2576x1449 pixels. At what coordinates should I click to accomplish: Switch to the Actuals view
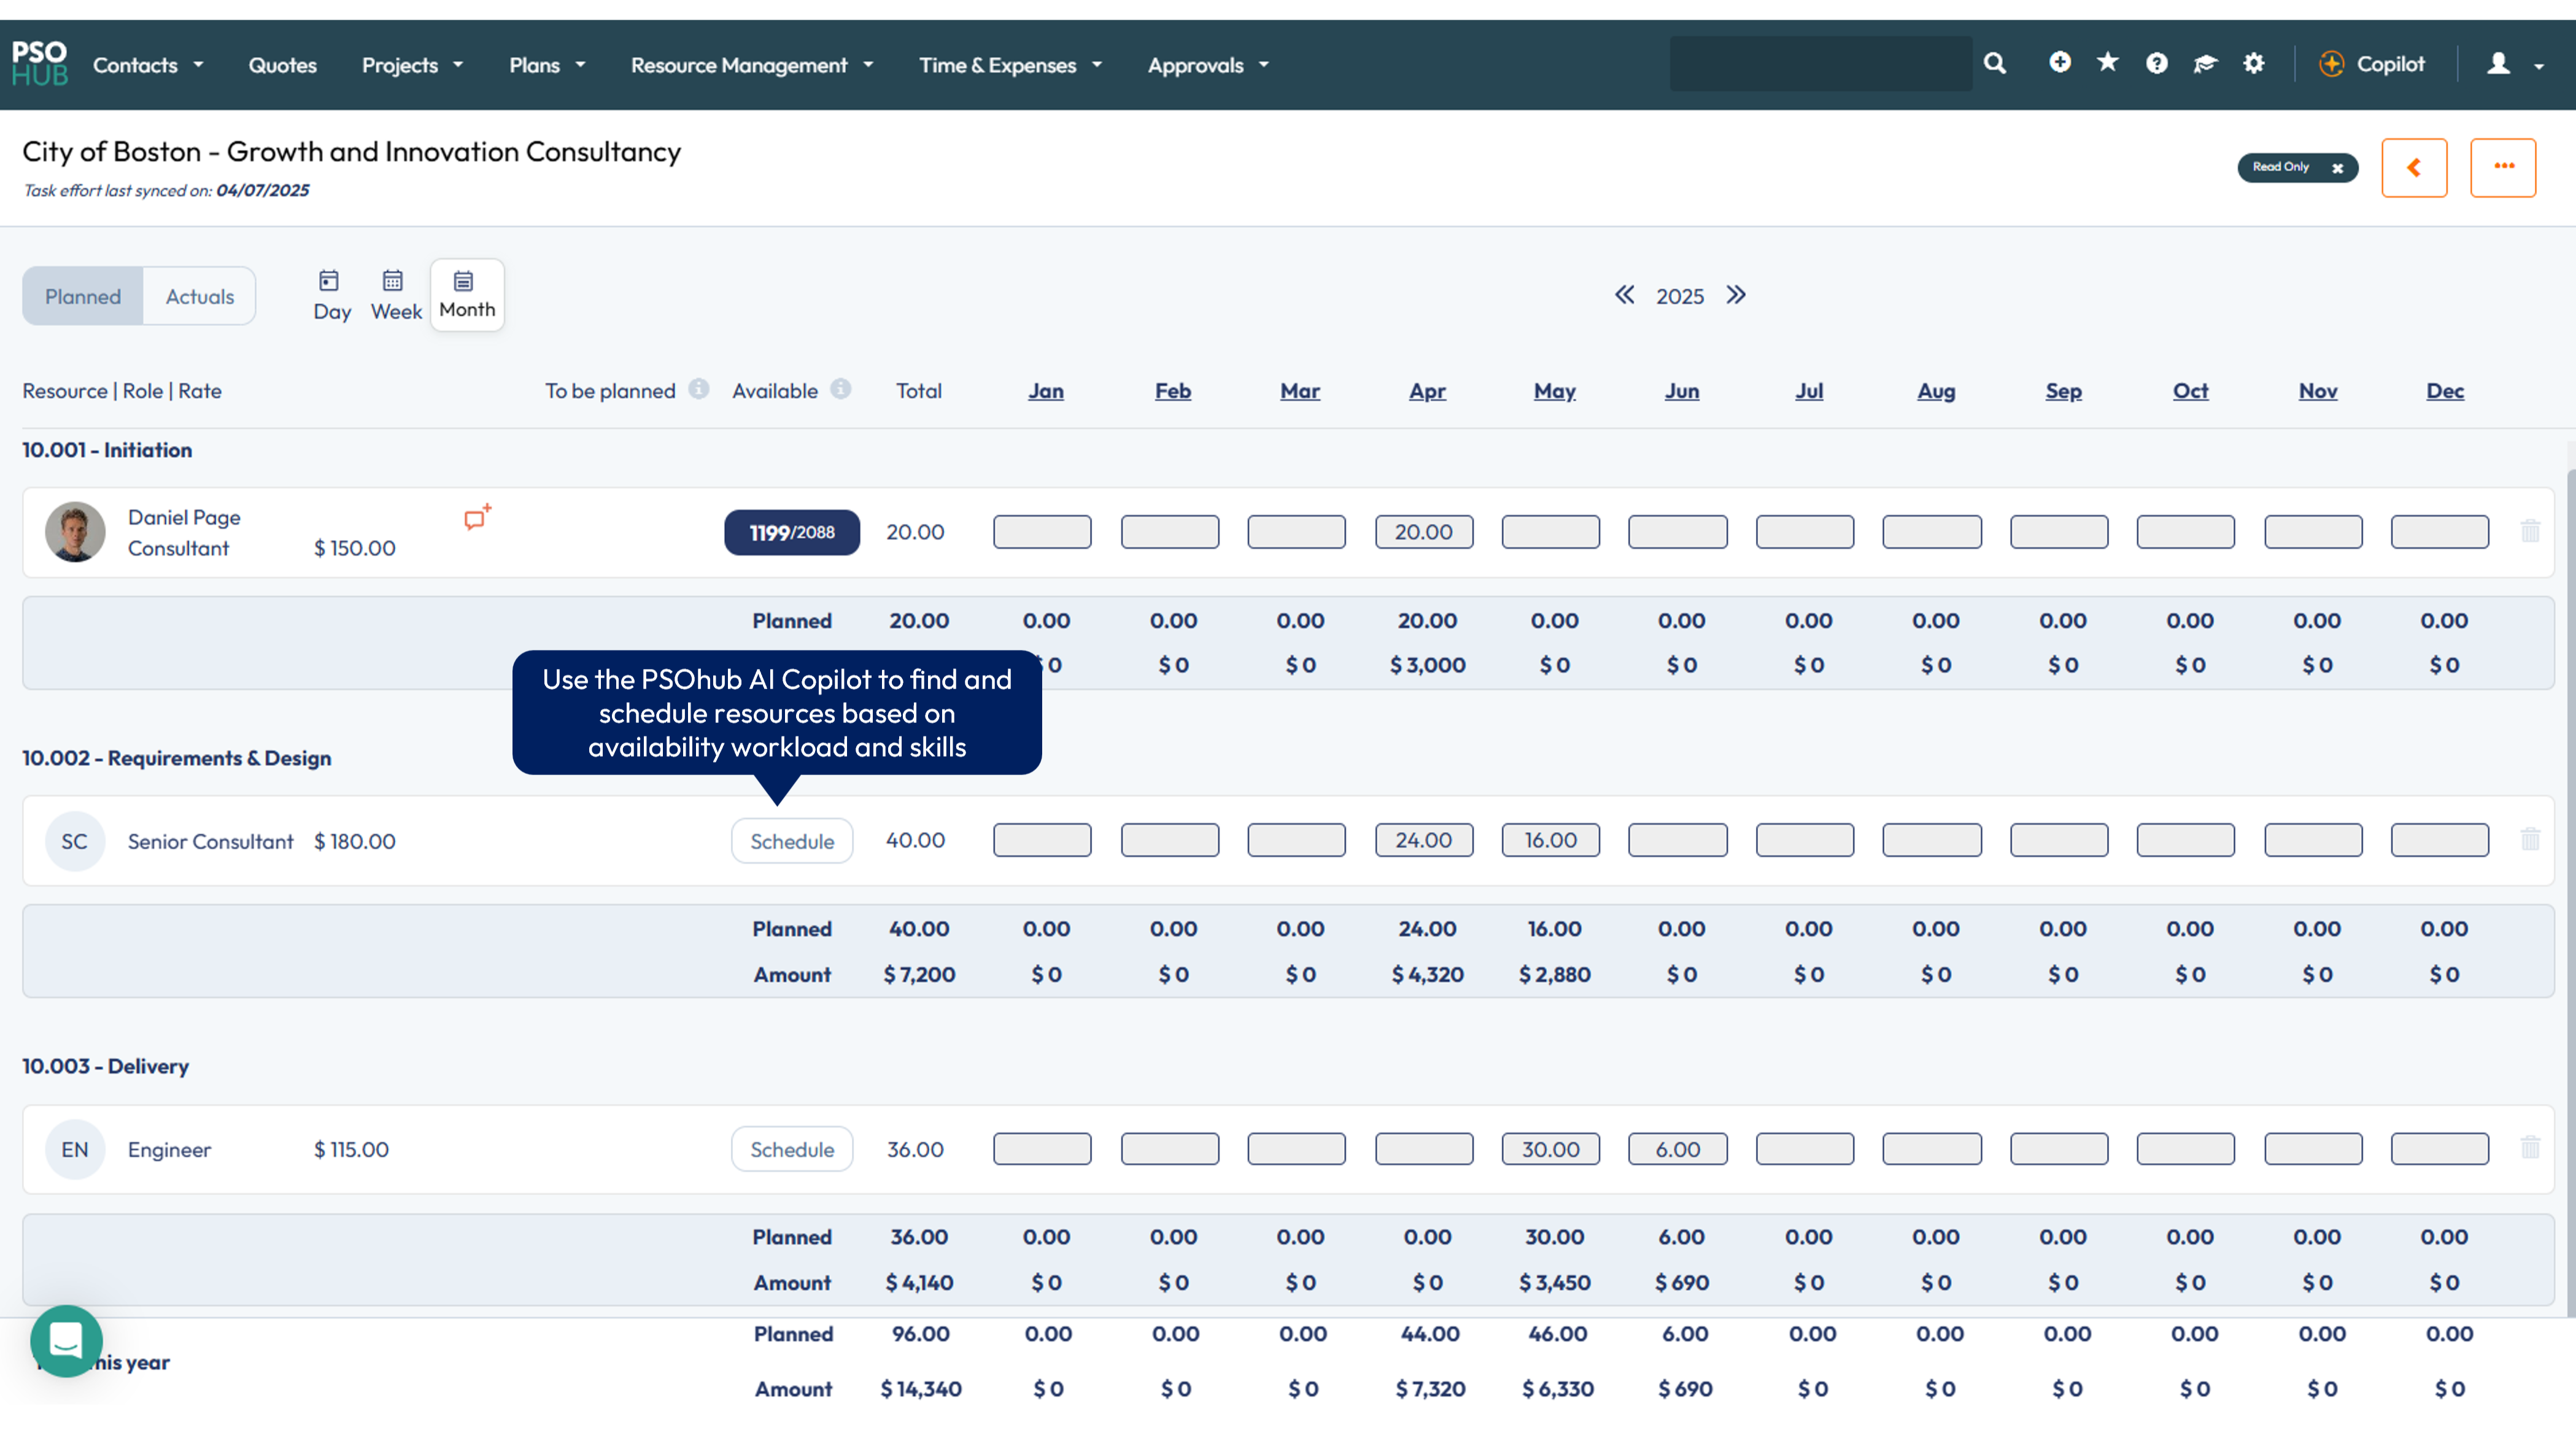199,295
